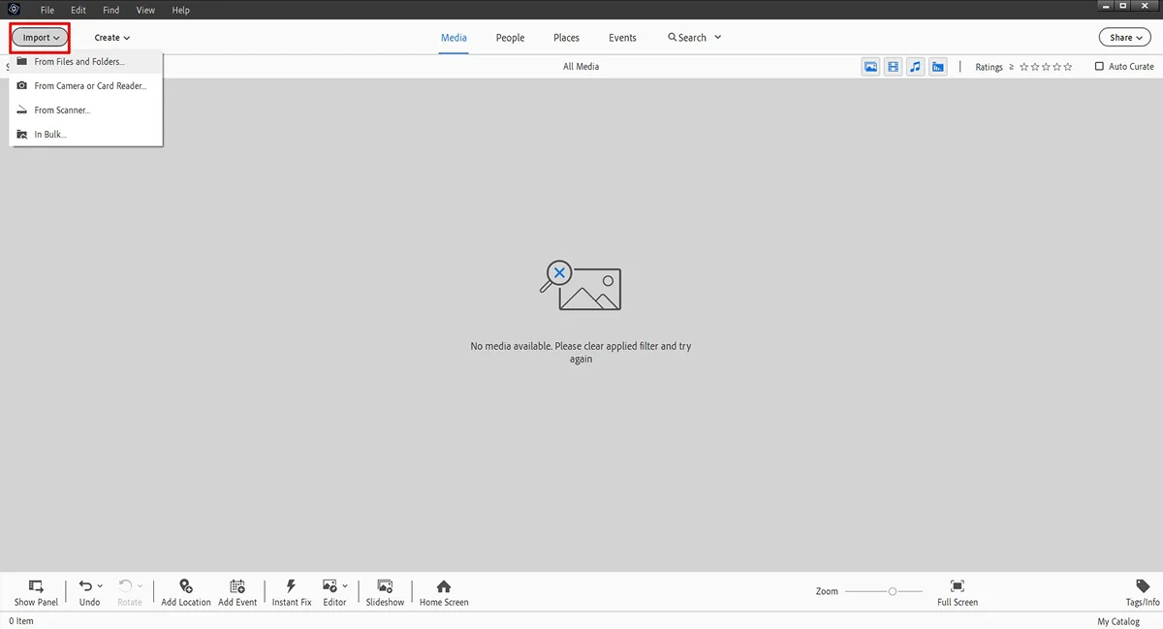Open the Share dropdown menu
Viewport: 1163px width, 629px height.
[1125, 38]
